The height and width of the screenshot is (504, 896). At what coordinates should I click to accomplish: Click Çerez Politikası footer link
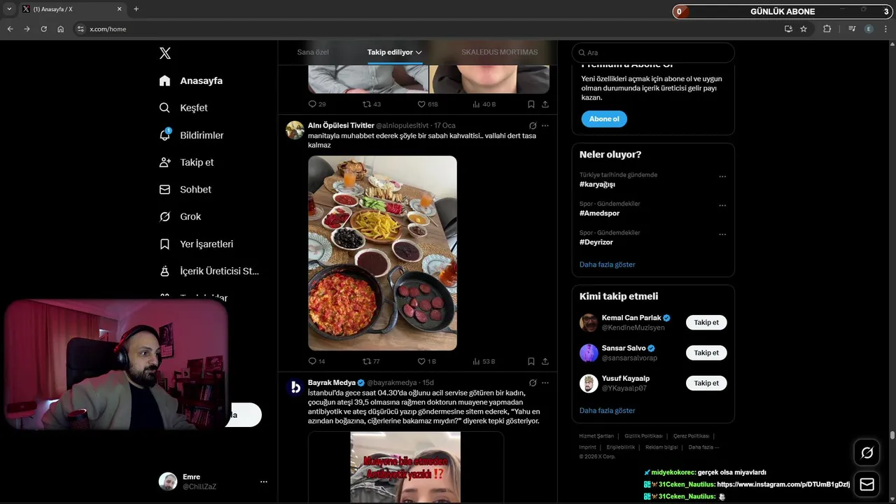pos(691,436)
